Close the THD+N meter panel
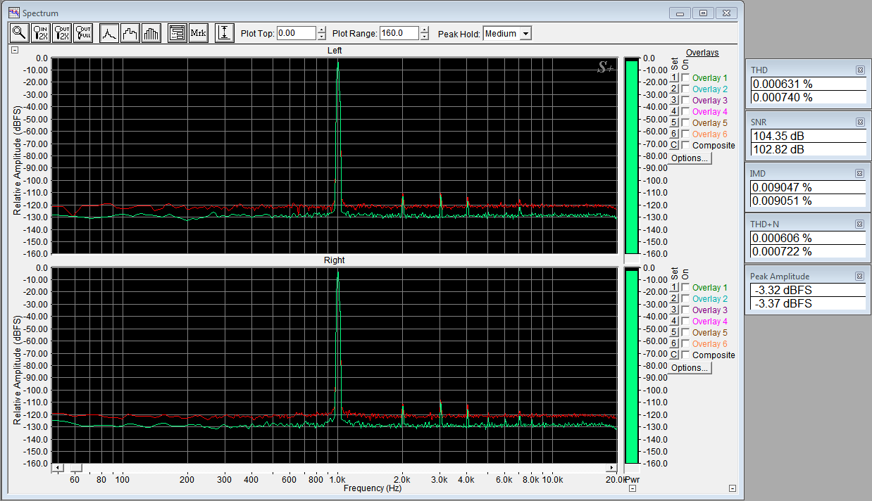The width and height of the screenshot is (872, 501). pos(860,224)
